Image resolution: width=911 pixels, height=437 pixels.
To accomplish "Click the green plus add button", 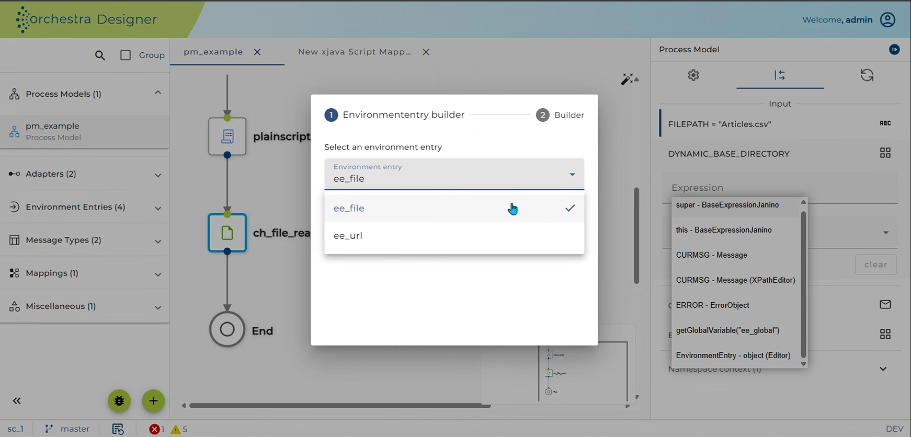I will (153, 401).
